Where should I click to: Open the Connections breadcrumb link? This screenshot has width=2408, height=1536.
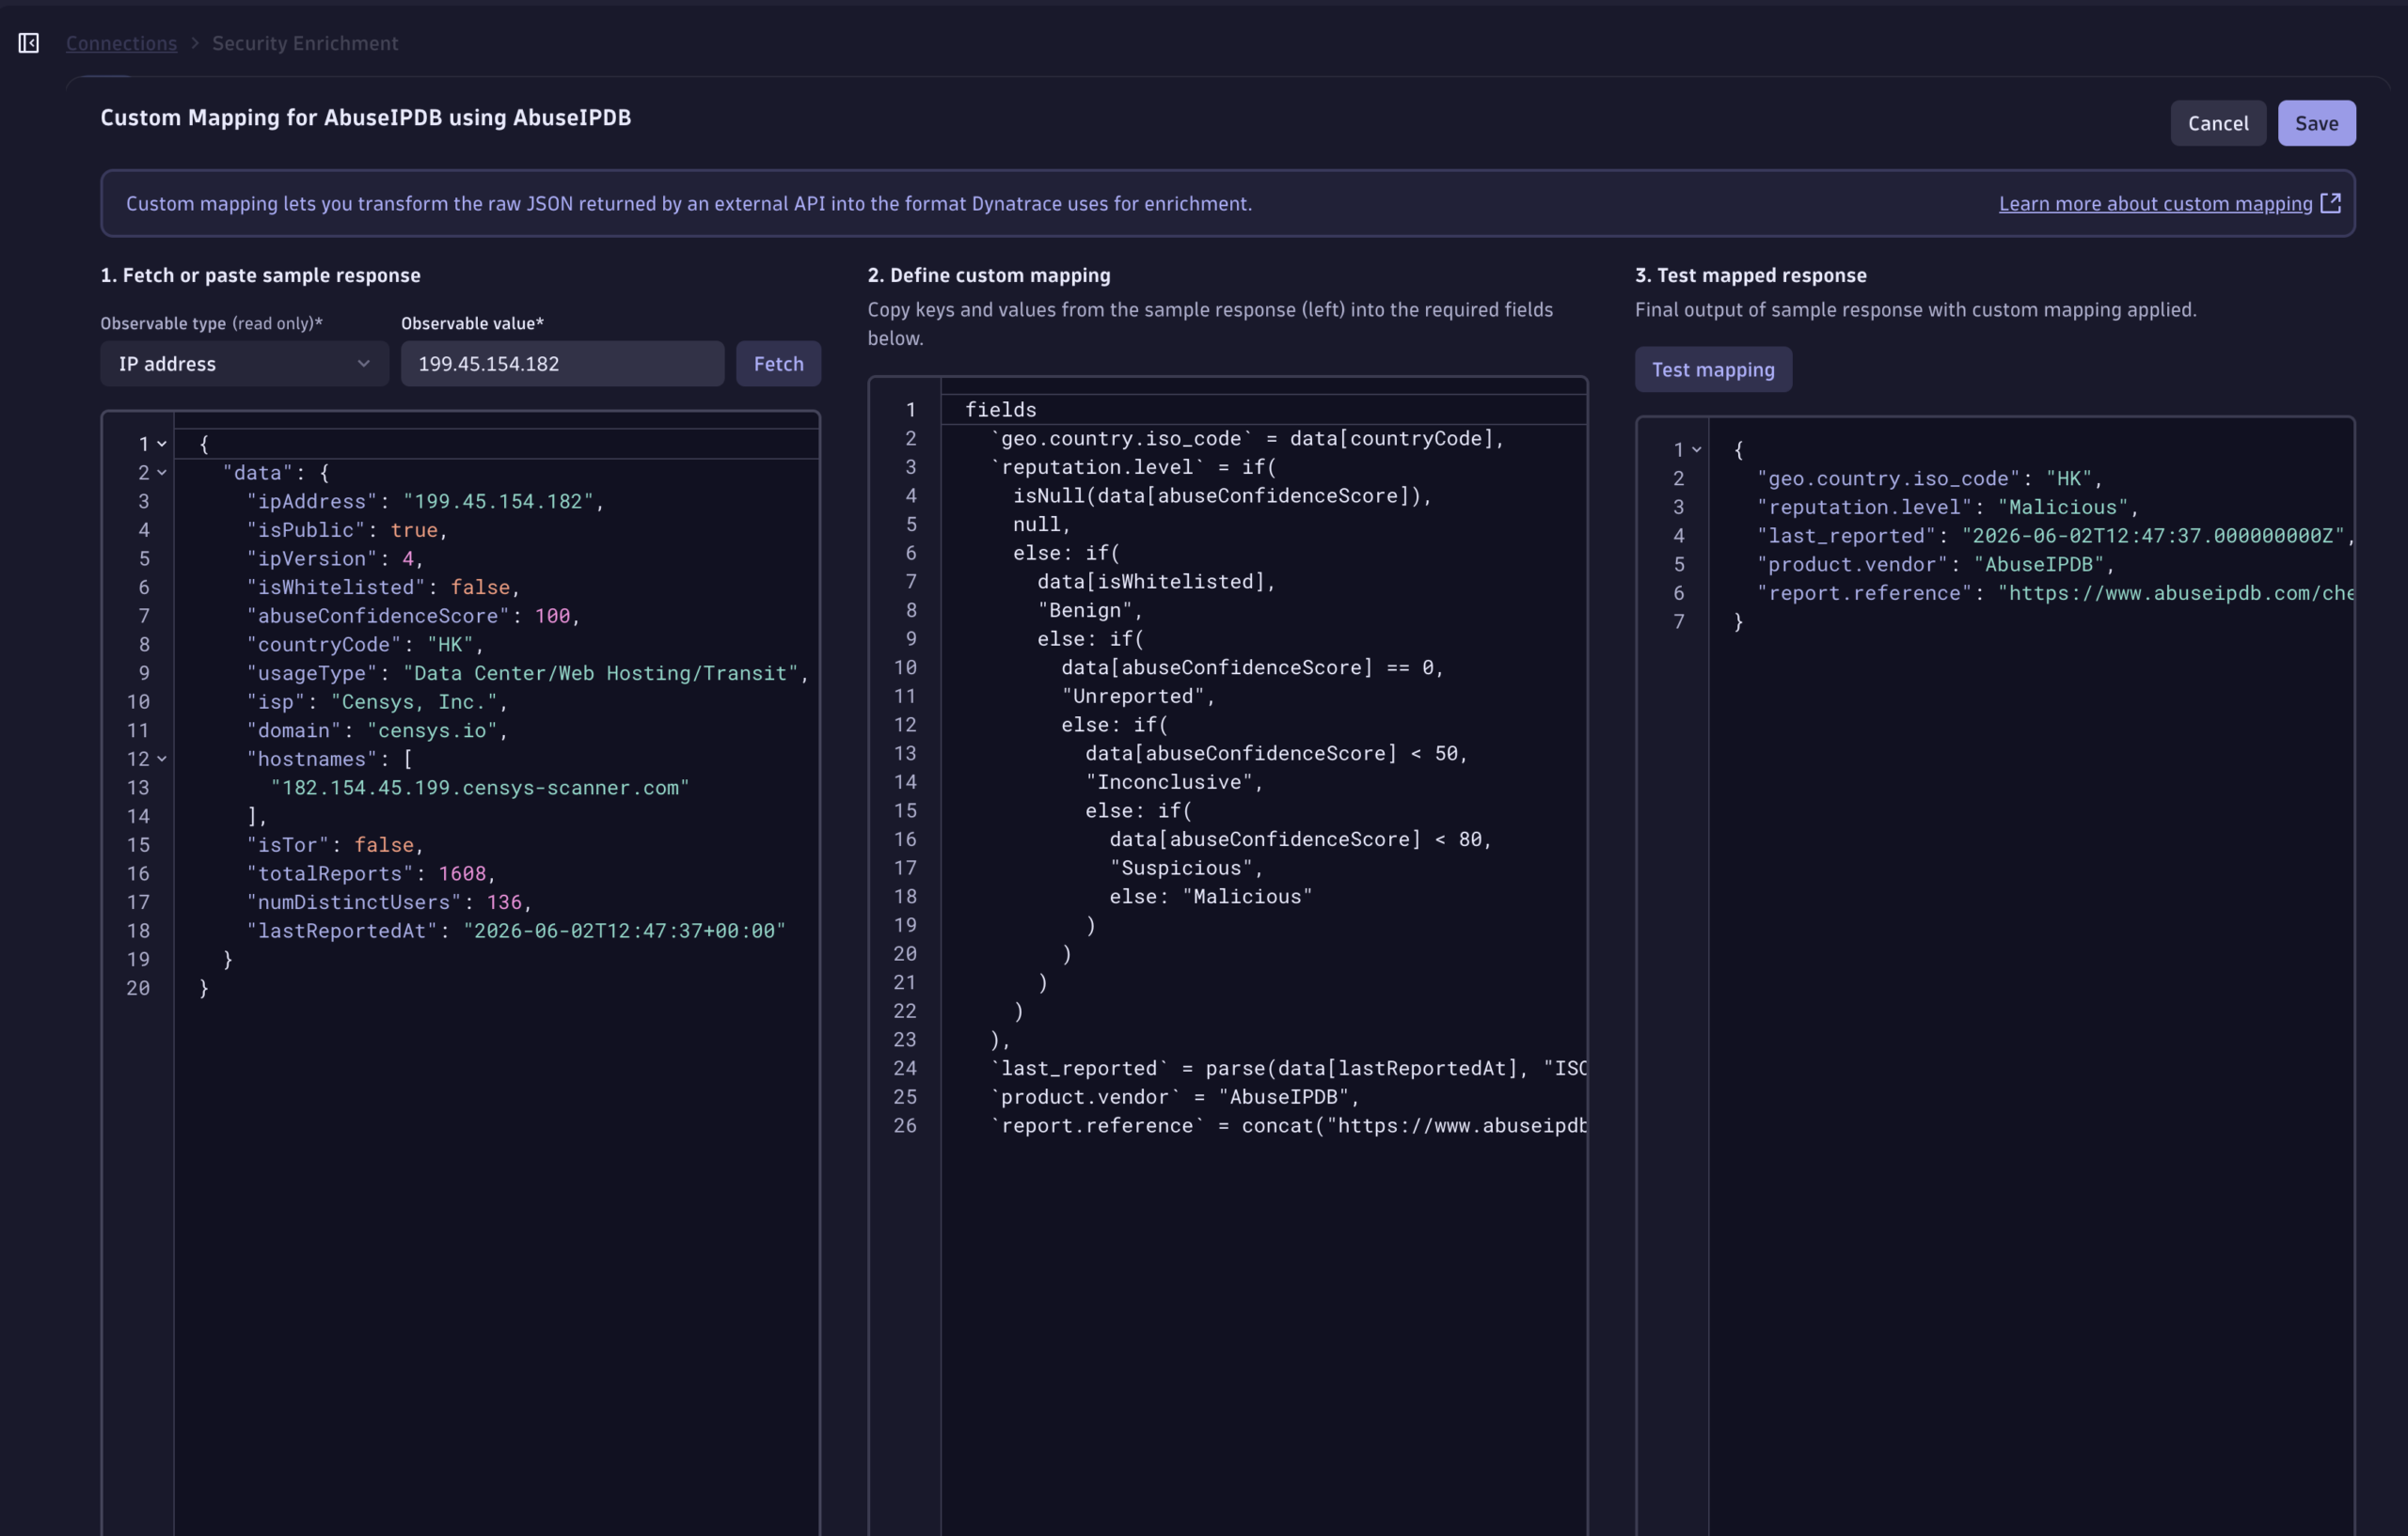point(121,43)
